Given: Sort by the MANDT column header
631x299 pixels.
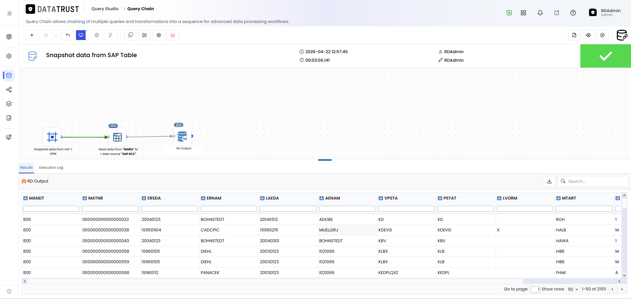Looking at the screenshot, I should (x=37, y=198).
